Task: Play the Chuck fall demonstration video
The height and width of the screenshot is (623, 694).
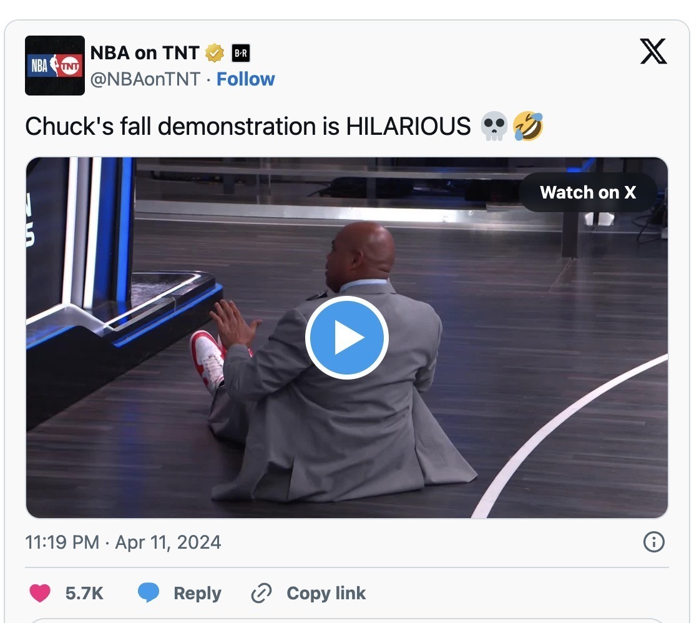Action: (x=346, y=338)
